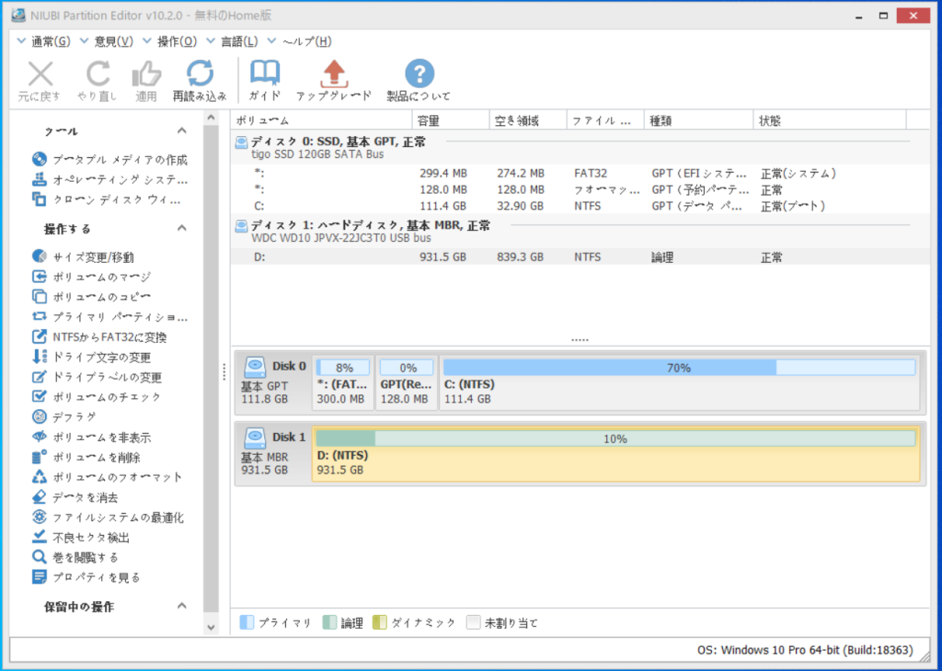The height and width of the screenshot is (671, 942).
Task: Collapse the Tools (ツール) section chevron
Action: click(181, 131)
